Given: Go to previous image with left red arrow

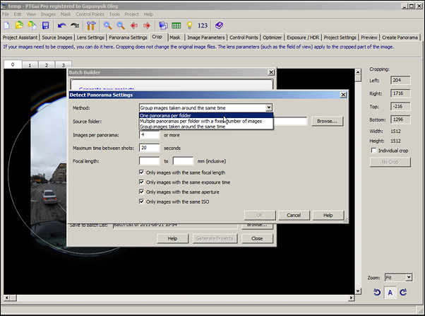Looking at the screenshot, I should [x=134, y=25].
